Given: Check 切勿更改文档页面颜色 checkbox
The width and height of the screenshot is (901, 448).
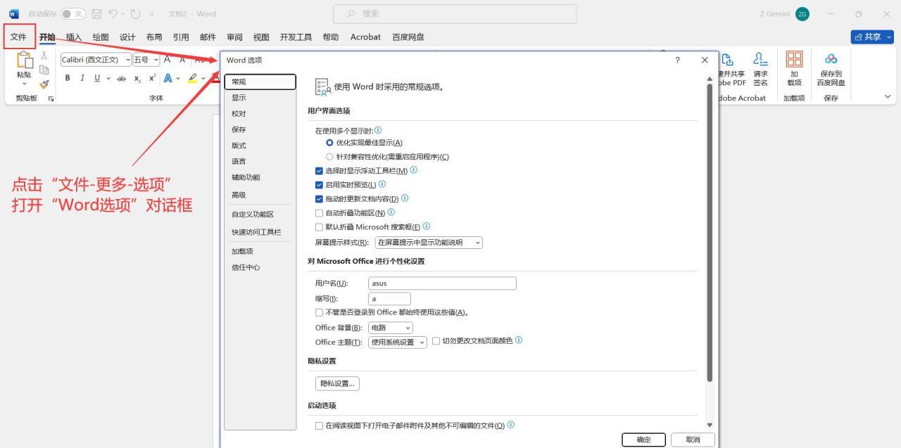Looking at the screenshot, I should tap(436, 341).
